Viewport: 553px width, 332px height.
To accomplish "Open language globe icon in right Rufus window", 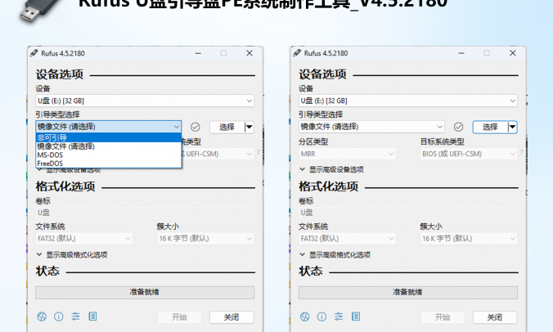I will pos(304,316).
